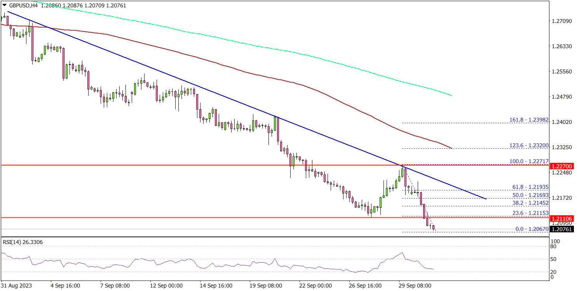Select the 161.8 - 1.23982 Fibonacci label
The image size is (577, 291).
pyautogui.click(x=529, y=120)
